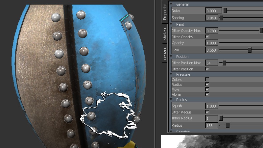Image resolution: width=263 pixels, height=148 pixels.
Task: Click the Noise slider handle
Action: 225,11
